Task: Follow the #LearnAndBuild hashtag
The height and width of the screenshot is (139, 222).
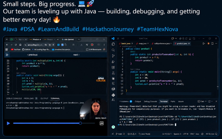Action: pyautogui.click(x=58, y=29)
